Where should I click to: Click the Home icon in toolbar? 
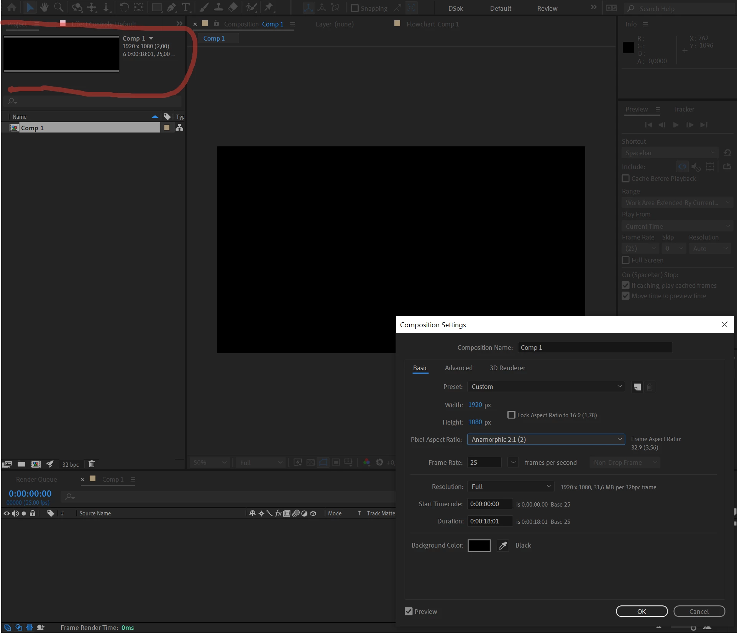[12, 7]
